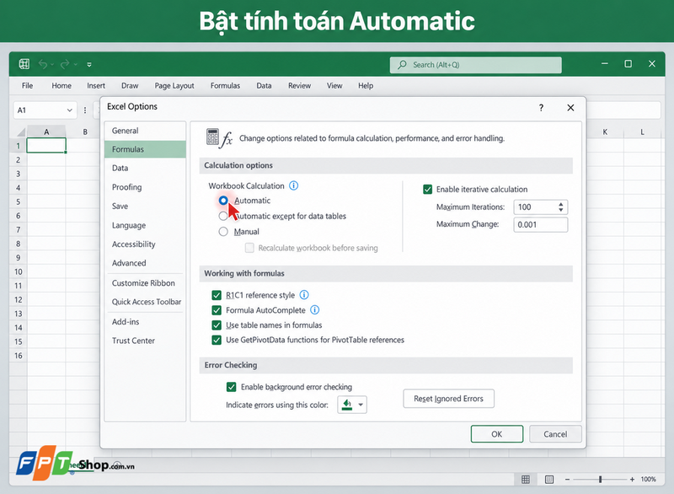The width and height of the screenshot is (674, 494).
Task: Increase Maximum Iterations with up arrow
Action: [x=561, y=204]
